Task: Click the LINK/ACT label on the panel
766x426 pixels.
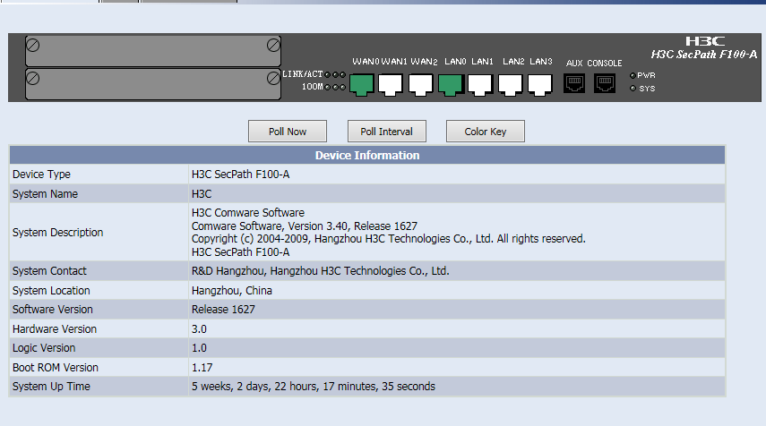Action: coord(303,74)
